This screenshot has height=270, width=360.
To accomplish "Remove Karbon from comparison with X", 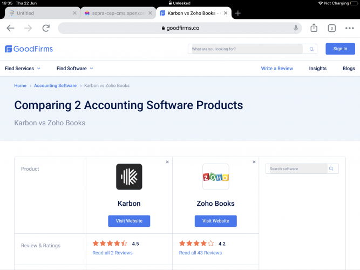I will pos(167,162).
